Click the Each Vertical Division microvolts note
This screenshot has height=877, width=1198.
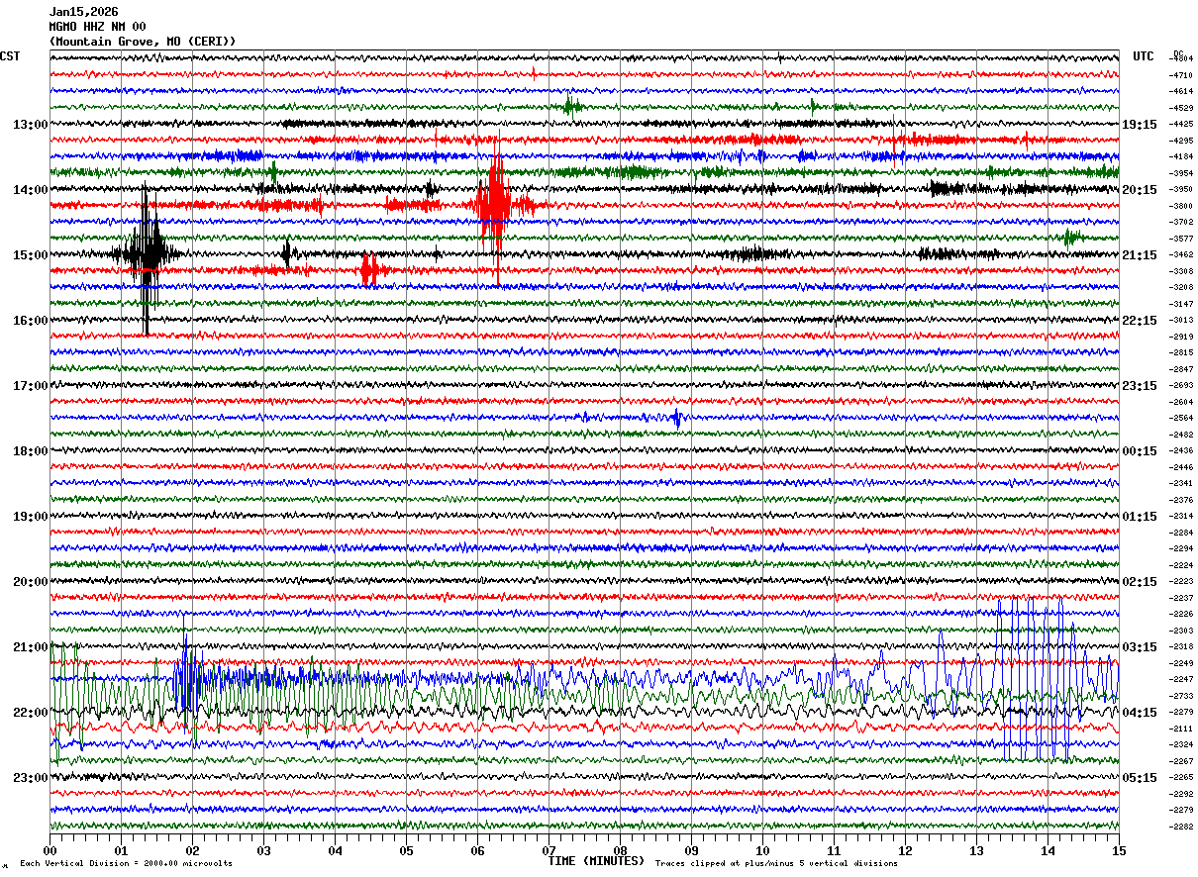point(127,864)
